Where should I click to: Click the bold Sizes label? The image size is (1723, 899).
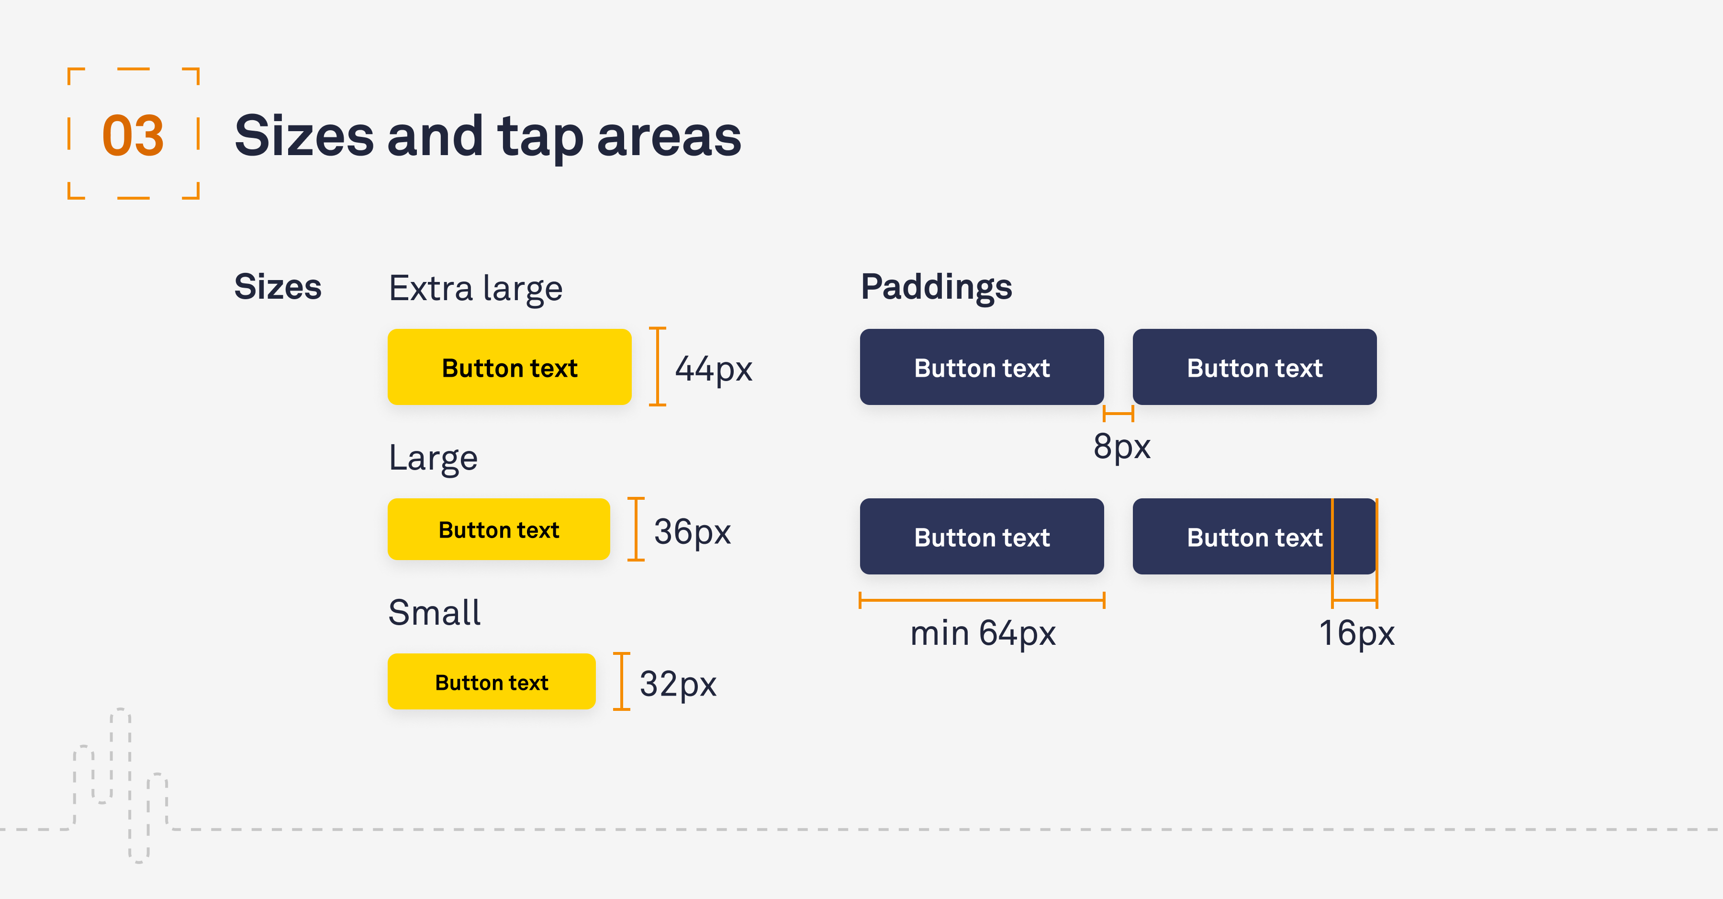point(278,286)
